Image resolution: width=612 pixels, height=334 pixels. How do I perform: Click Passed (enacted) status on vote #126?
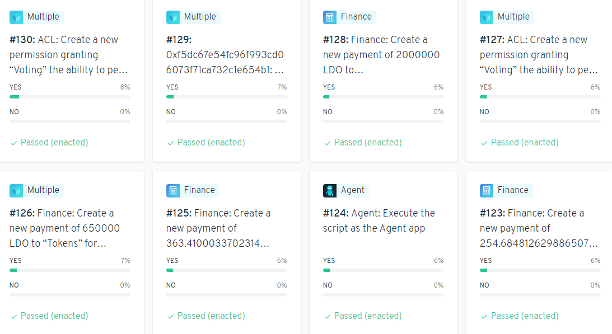point(54,316)
